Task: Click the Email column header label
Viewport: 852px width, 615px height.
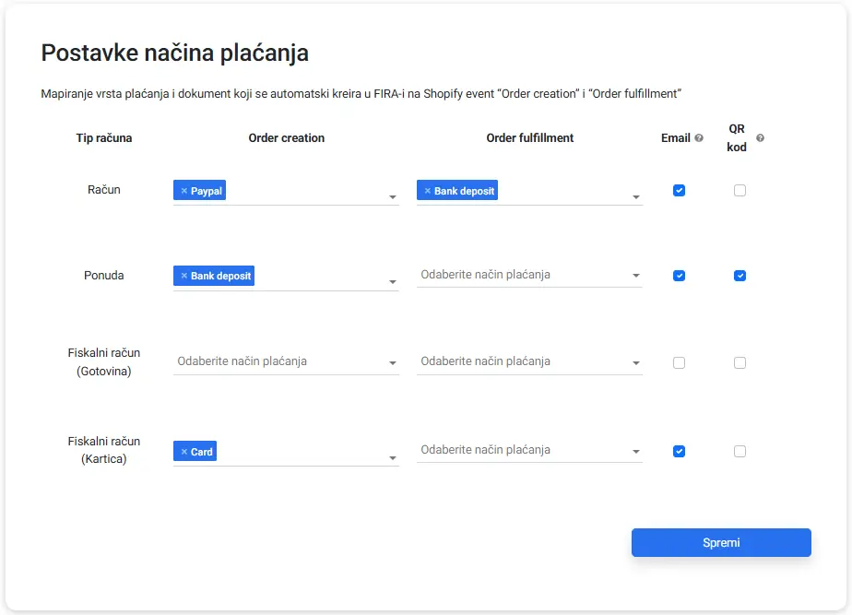Action: pyautogui.click(x=675, y=138)
